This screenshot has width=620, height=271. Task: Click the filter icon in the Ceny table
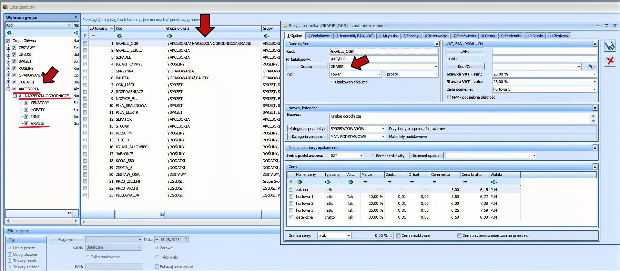(291, 182)
